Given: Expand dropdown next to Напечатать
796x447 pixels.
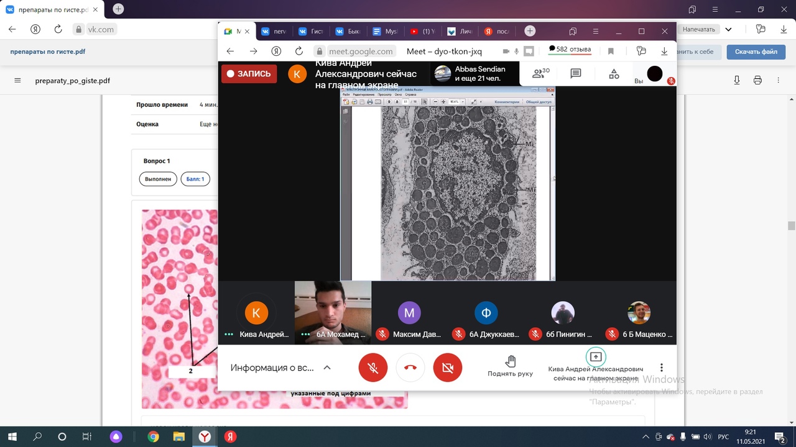Looking at the screenshot, I should 729,29.
